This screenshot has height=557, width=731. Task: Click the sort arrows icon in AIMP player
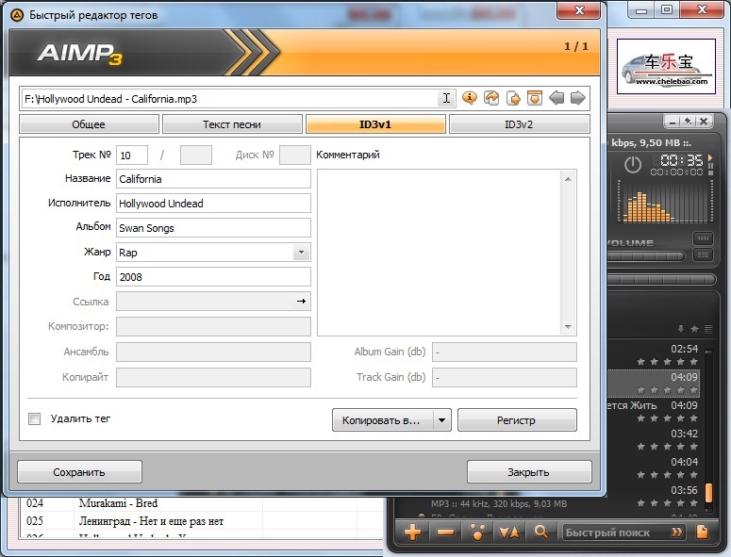click(x=508, y=532)
